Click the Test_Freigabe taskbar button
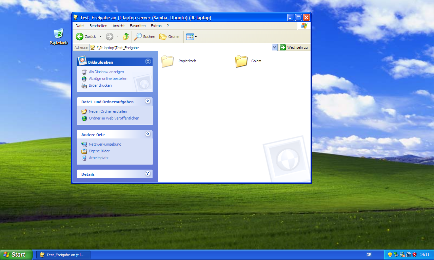Image resolution: width=434 pixels, height=260 pixels. (63, 255)
